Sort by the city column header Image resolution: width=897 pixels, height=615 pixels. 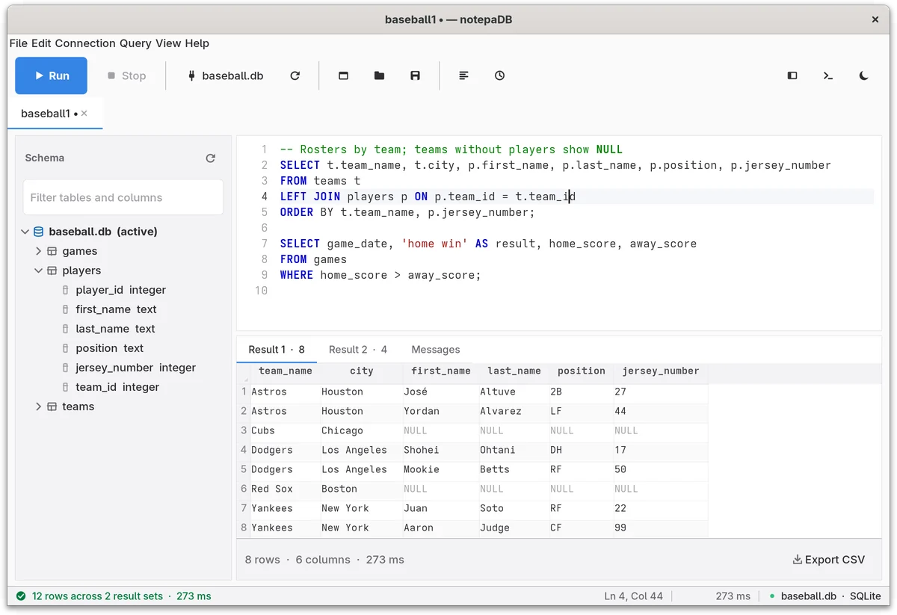tap(362, 371)
